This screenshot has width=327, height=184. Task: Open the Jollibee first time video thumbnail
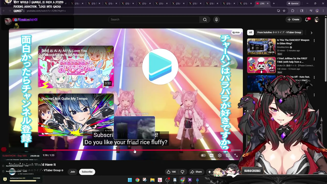click(x=261, y=65)
